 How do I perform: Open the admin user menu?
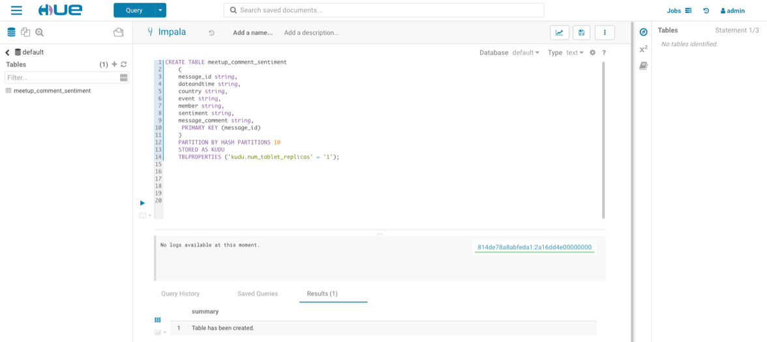point(732,10)
